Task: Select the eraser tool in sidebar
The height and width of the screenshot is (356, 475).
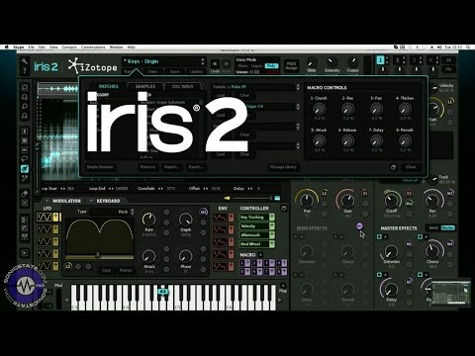Action: [x=25, y=194]
